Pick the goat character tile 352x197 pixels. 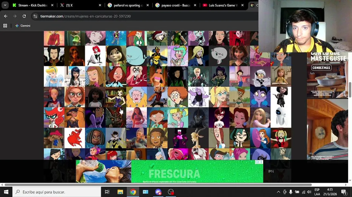coord(198,138)
